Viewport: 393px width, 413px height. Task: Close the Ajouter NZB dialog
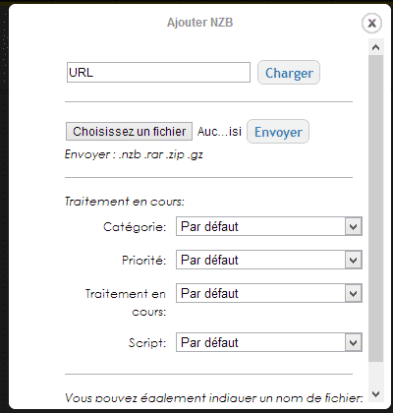coord(371,24)
